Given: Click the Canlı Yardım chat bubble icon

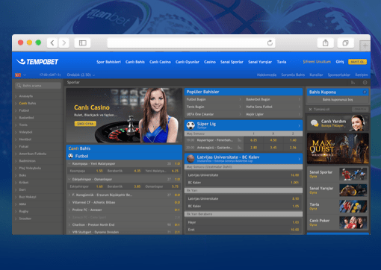Looking at the screenshot, I should coord(315,123).
